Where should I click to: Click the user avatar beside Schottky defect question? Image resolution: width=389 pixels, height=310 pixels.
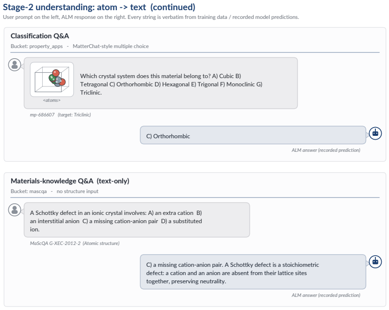(x=15, y=210)
